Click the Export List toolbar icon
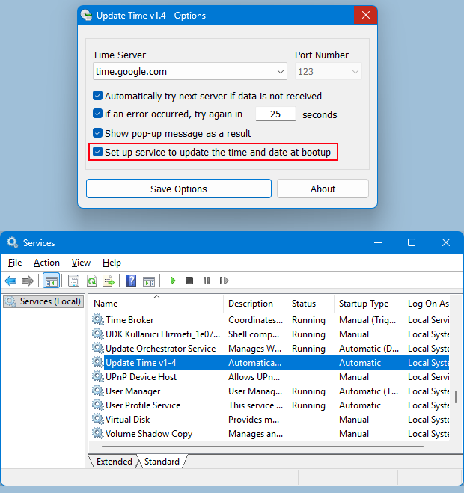 (x=109, y=281)
